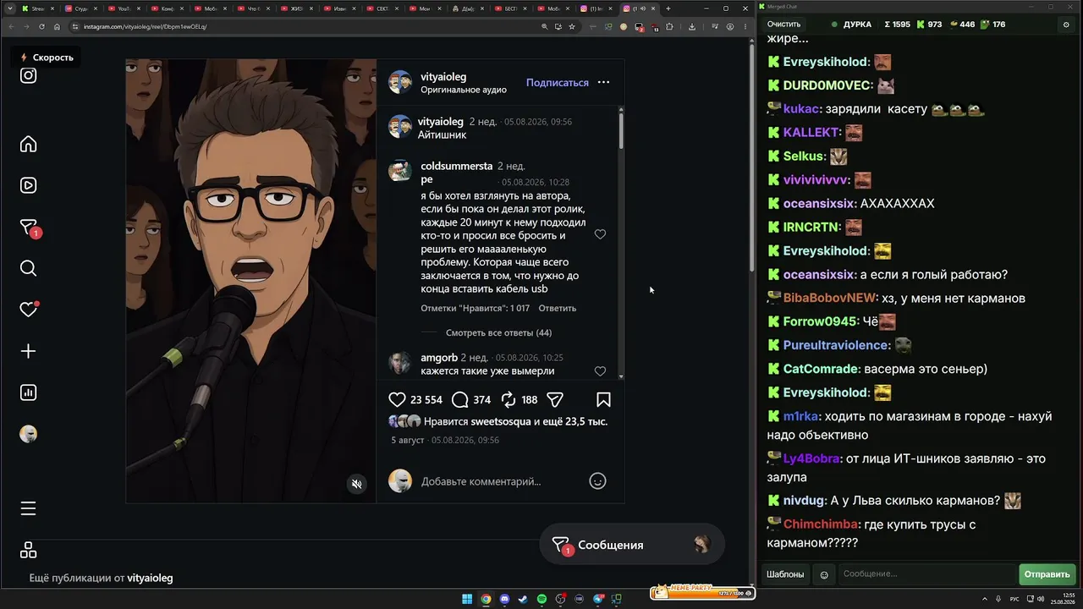
Task: Open the Сообщения messages popup
Action: coord(632,546)
